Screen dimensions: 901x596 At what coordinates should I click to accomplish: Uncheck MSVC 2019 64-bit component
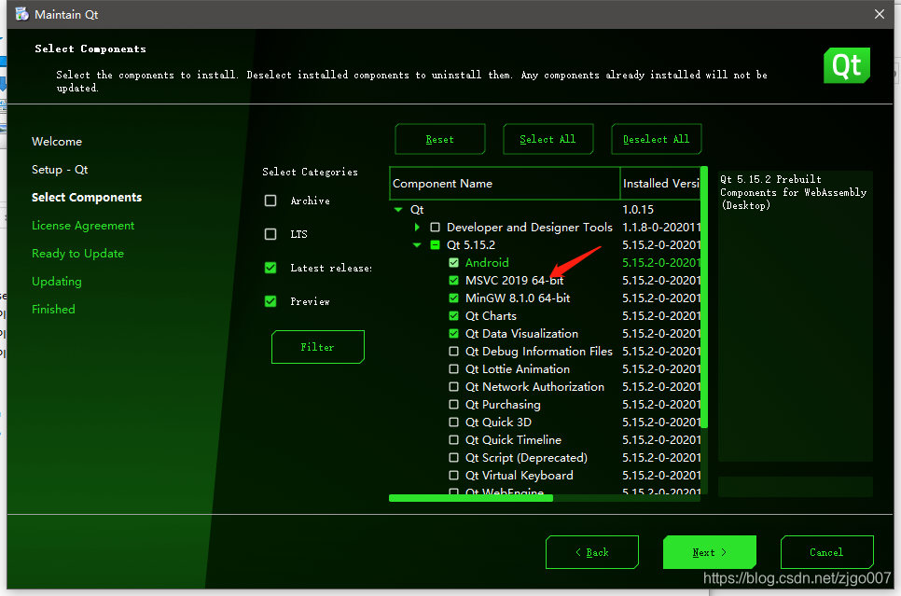point(454,281)
